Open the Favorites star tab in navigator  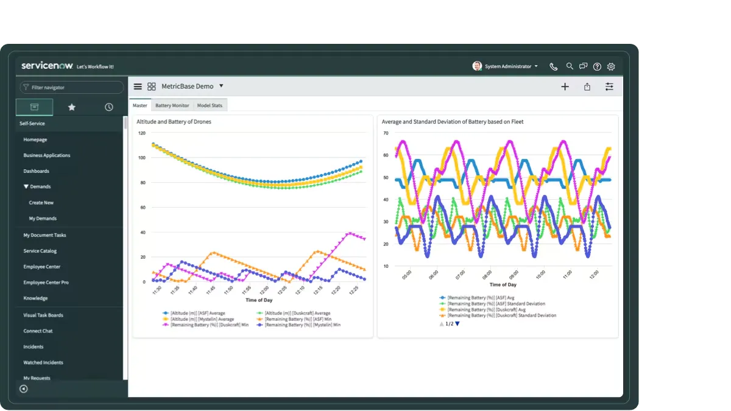[71, 107]
